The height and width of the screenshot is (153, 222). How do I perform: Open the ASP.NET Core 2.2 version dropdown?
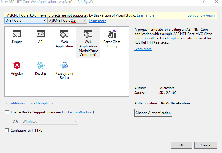[x=67, y=21]
